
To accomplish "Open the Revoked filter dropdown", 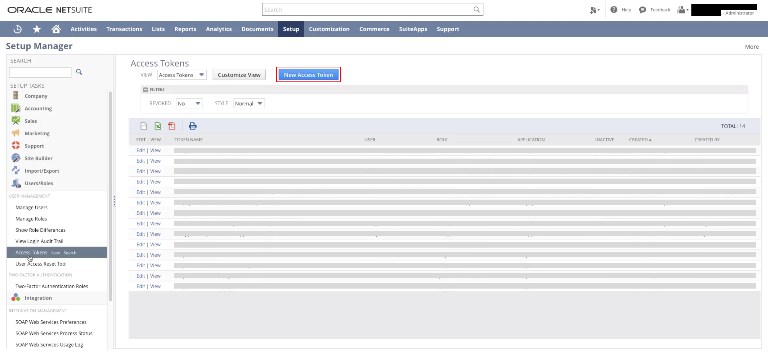I will point(189,104).
